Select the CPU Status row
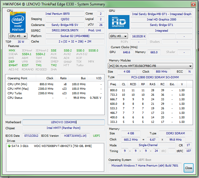The width and height of the screenshot is (199, 178). [55, 98]
